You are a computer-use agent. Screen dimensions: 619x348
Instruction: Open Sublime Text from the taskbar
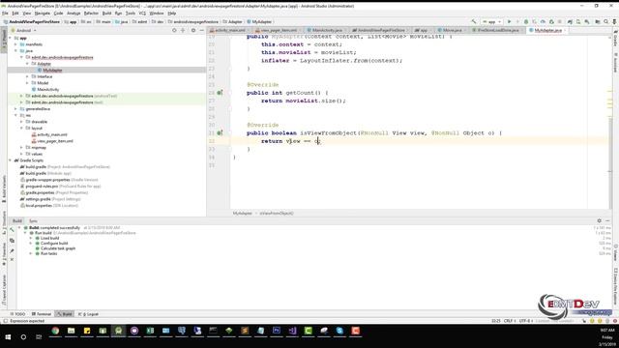245,331
